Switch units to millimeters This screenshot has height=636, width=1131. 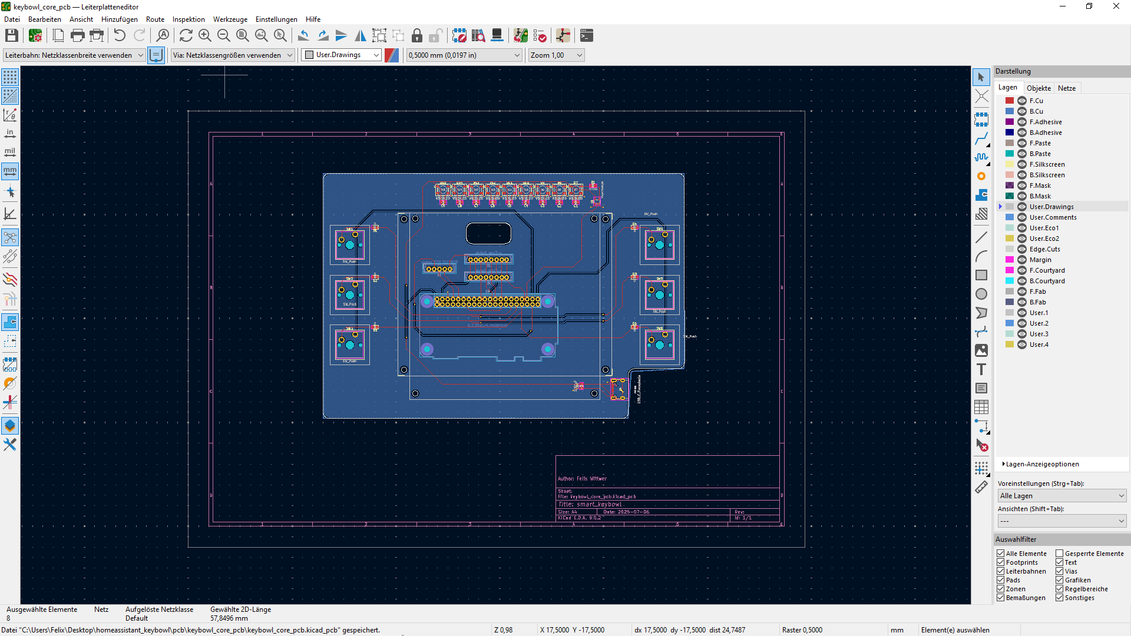click(x=10, y=171)
